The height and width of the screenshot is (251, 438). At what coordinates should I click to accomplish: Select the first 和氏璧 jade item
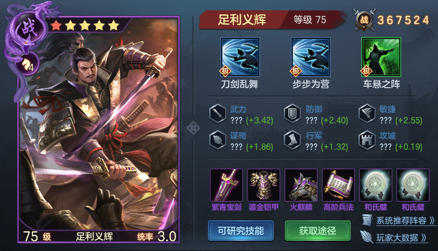pos(376,185)
